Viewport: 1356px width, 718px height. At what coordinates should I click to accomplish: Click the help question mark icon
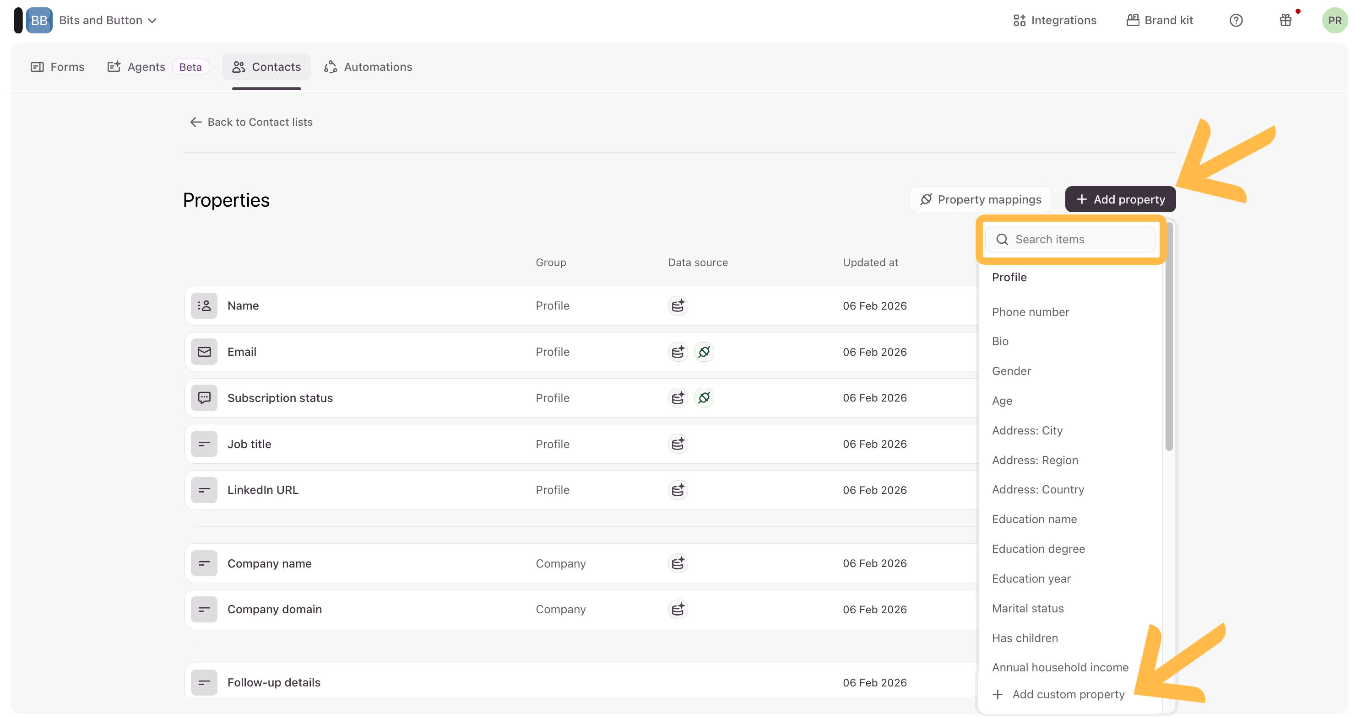pos(1236,21)
